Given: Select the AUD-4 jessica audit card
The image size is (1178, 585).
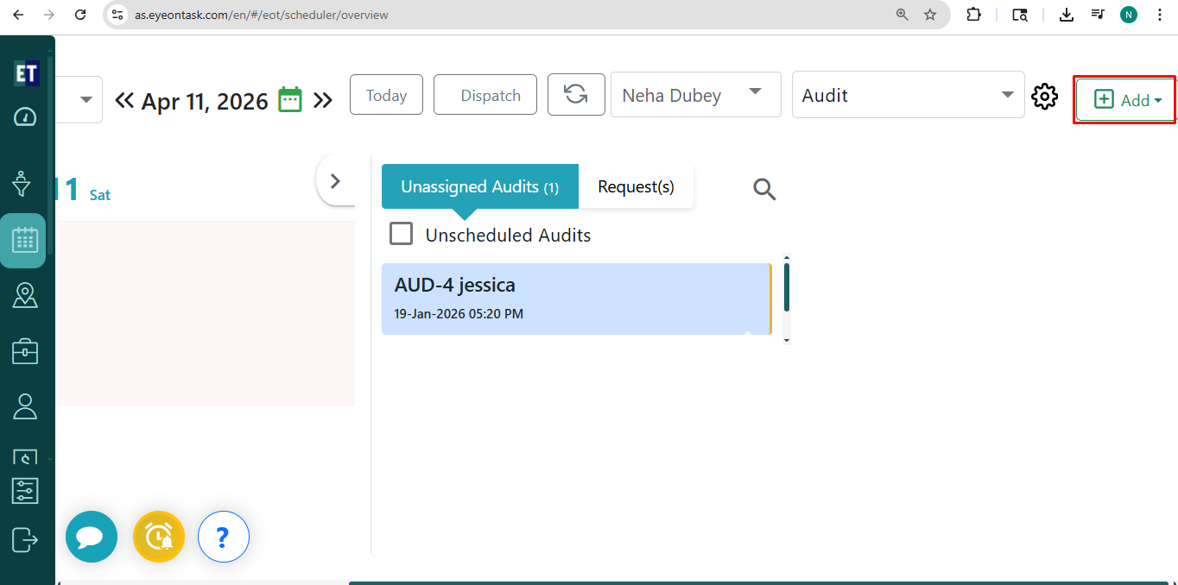Looking at the screenshot, I should tap(575, 299).
